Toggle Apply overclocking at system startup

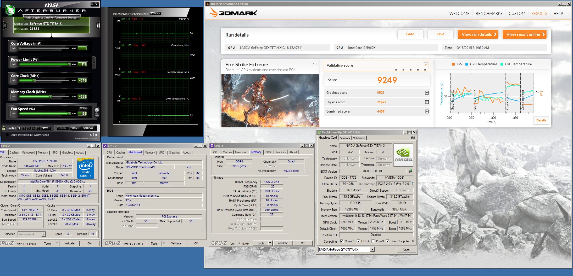(x=7, y=135)
